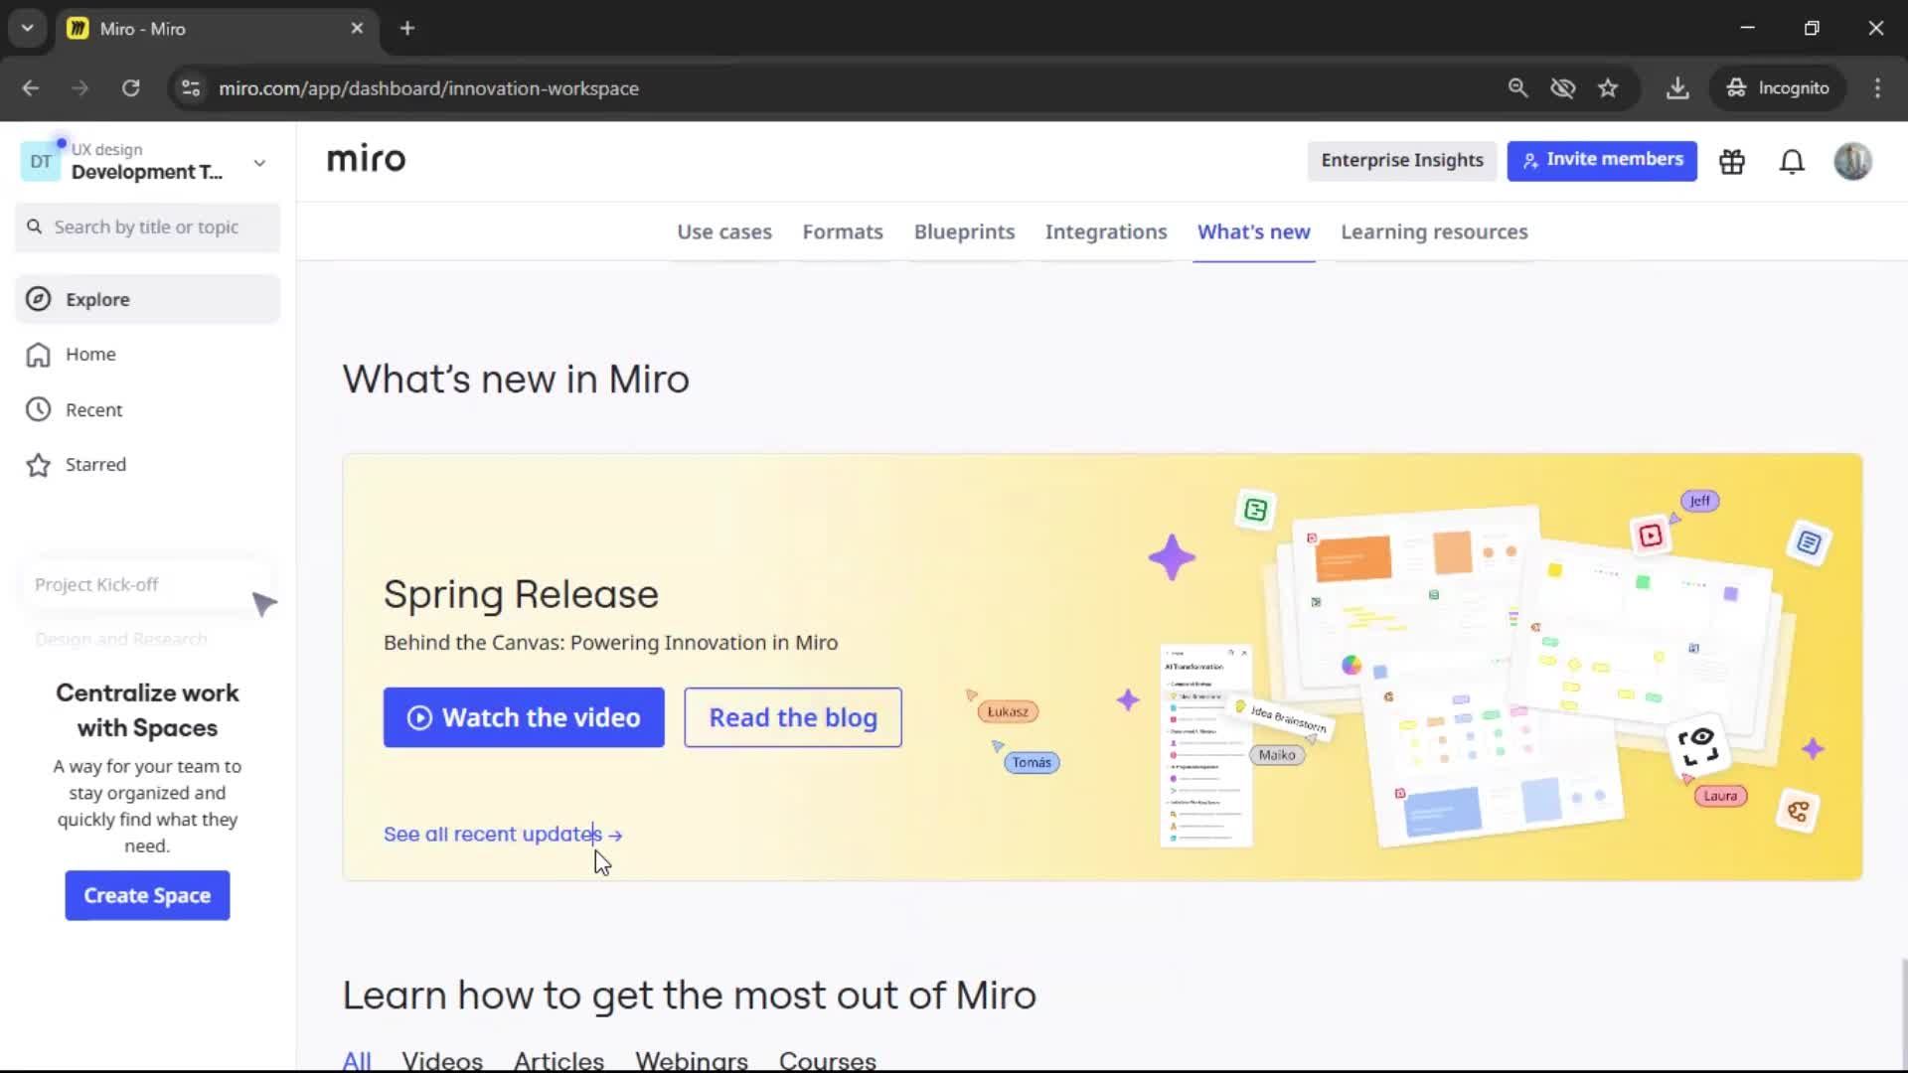Close the Miro browser tab
Viewport: 1908px width, 1073px height.
coord(357,28)
